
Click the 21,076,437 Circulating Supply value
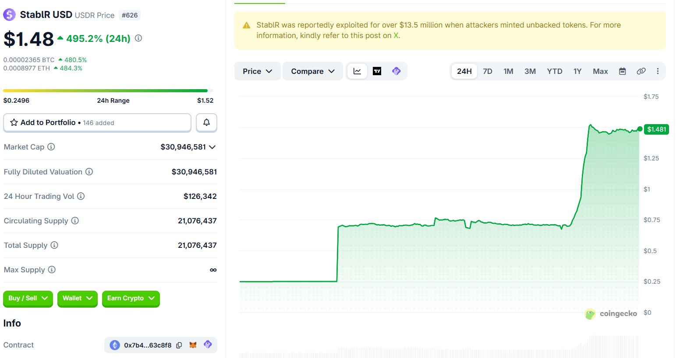pyautogui.click(x=197, y=221)
